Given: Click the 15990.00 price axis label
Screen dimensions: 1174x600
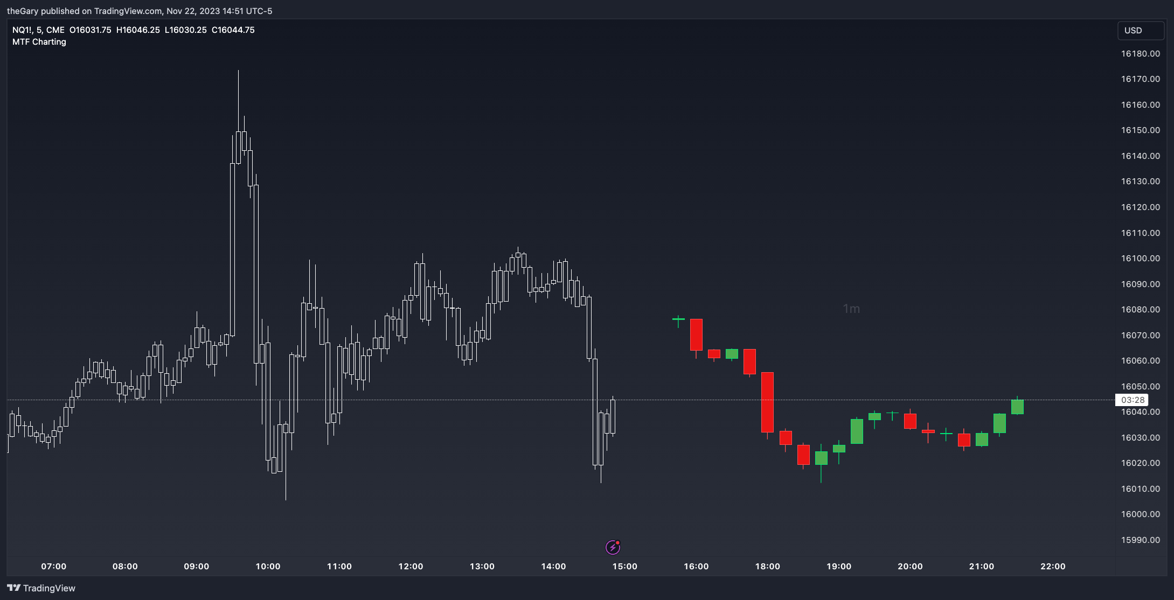Looking at the screenshot, I should (x=1141, y=540).
